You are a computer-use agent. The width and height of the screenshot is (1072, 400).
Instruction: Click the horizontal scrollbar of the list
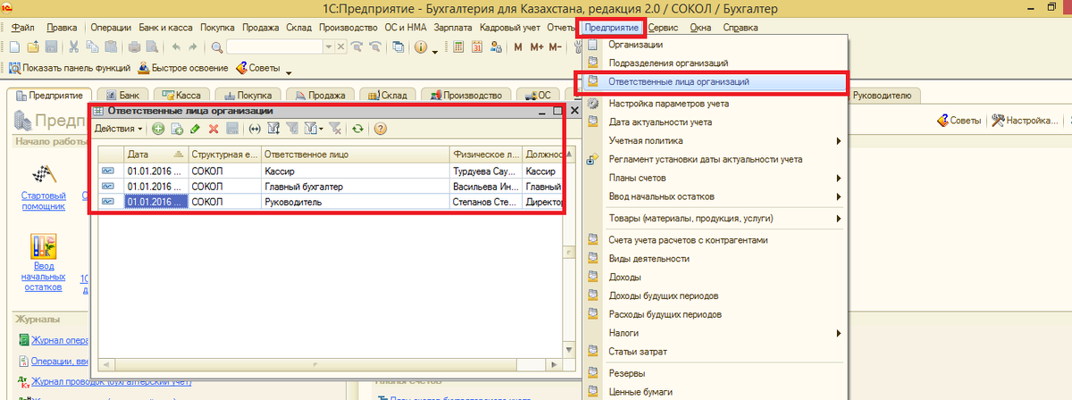pos(330,364)
